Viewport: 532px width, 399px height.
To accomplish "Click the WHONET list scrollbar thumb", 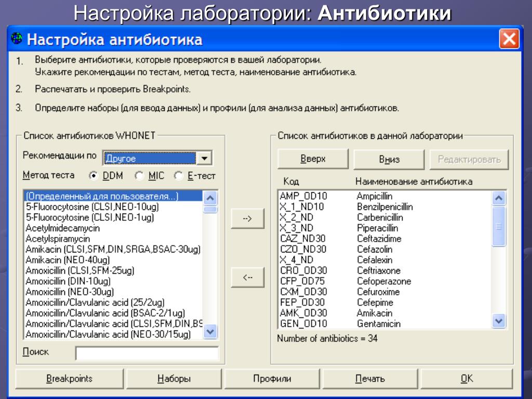I will coord(210,209).
